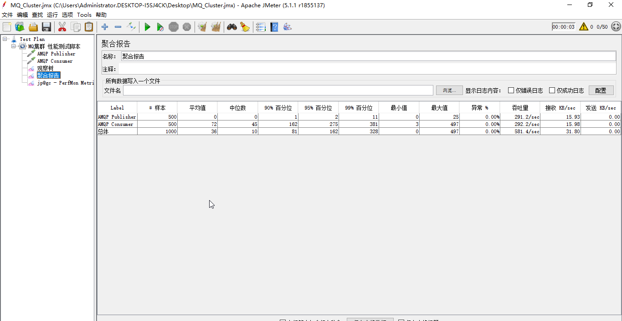Start the test with green play icon
This screenshot has height=321, width=622.
click(x=147, y=27)
